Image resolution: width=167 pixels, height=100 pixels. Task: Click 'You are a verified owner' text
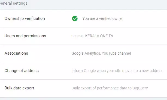coord(102,18)
